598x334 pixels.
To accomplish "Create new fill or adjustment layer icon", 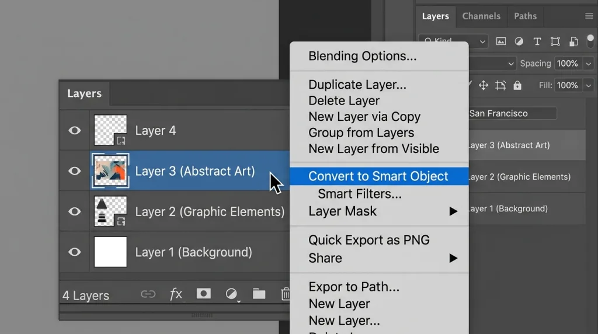I will pos(231,294).
